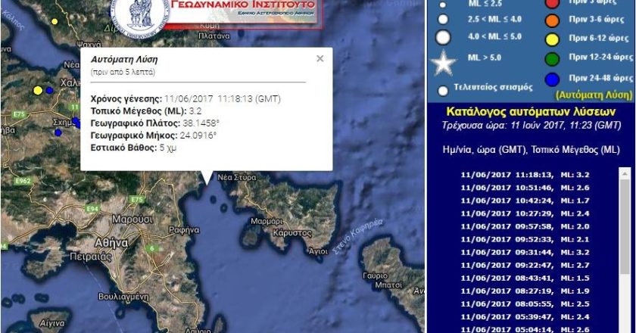Click the blue Πριν 24-48 ώρες legend circle

[552, 79]
